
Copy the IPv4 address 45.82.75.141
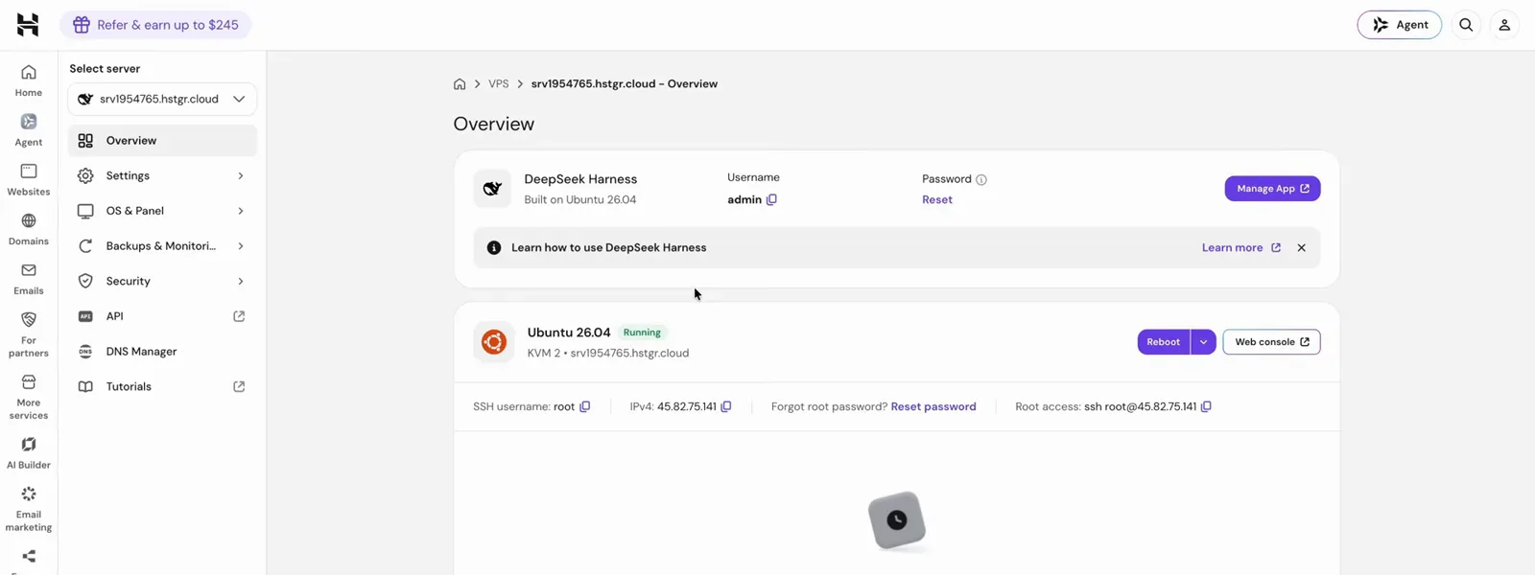tap(726, 406)
